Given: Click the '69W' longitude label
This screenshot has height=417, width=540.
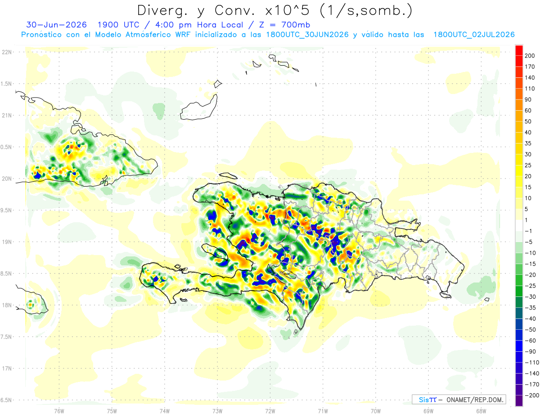Looking at the screenshot, I should [x=428, y=410].
